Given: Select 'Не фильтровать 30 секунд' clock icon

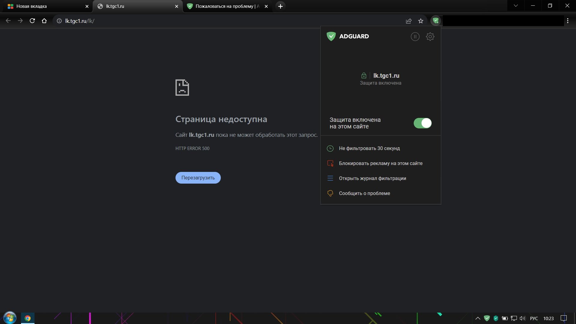Looking at the screenshot, I should 330,148.
